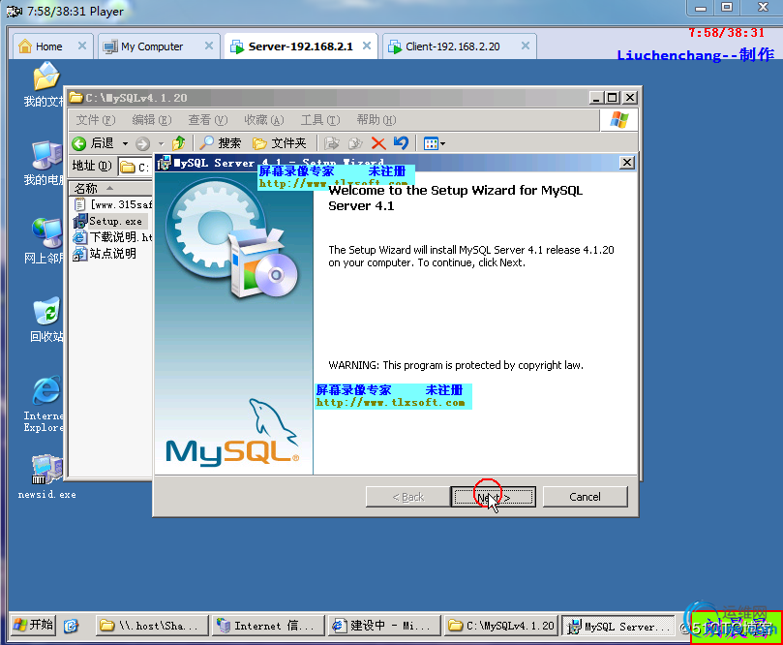
Task: Open the 我的文档 desktop icon
Action: [x=45, y=85]
